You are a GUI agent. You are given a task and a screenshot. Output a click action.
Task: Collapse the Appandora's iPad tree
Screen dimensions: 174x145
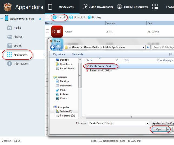(x=2, y=18)
